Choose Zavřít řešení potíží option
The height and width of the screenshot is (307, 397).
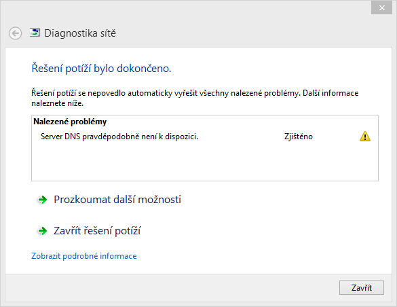97,231
